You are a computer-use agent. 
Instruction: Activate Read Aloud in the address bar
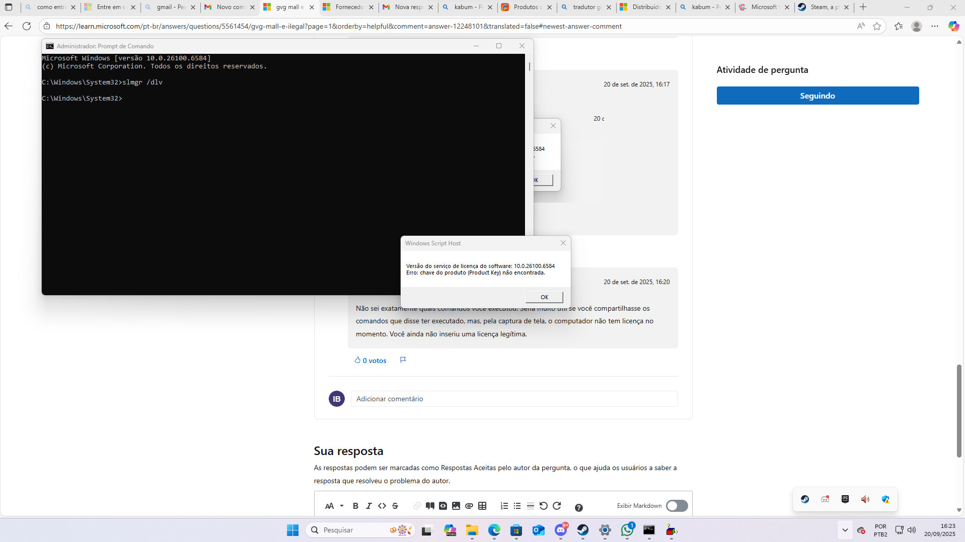[x=861, y=26]
